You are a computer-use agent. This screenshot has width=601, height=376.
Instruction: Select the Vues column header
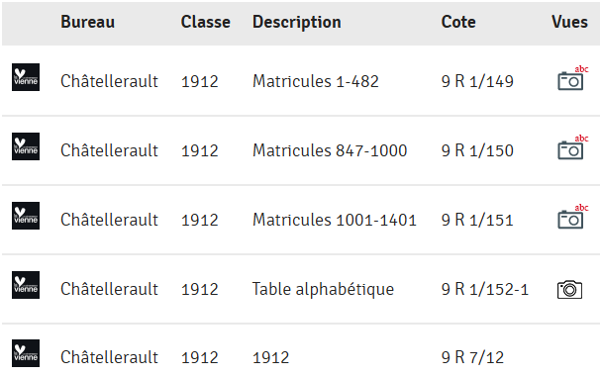pos(569,22)
